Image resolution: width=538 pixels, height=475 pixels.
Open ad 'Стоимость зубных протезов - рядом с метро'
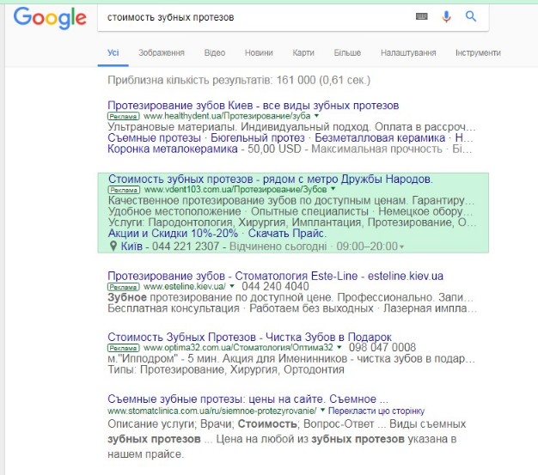click(x=271, y=179)
